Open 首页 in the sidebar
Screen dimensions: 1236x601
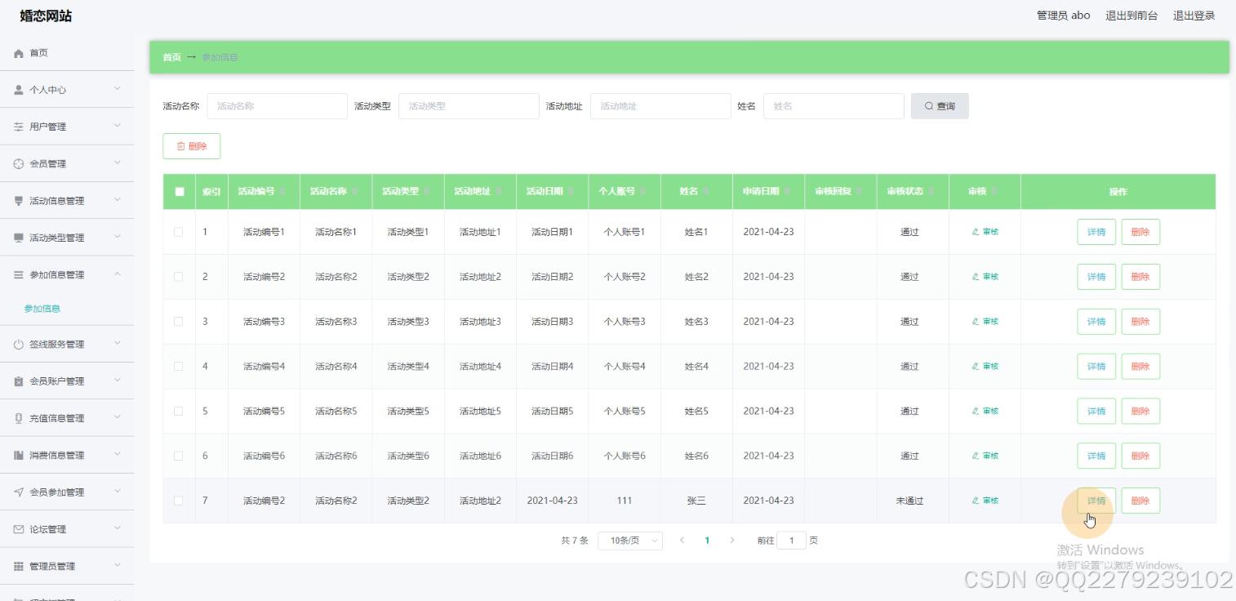pos(67,53)
